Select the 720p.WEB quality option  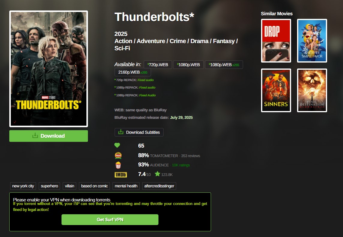click(158, 65)
